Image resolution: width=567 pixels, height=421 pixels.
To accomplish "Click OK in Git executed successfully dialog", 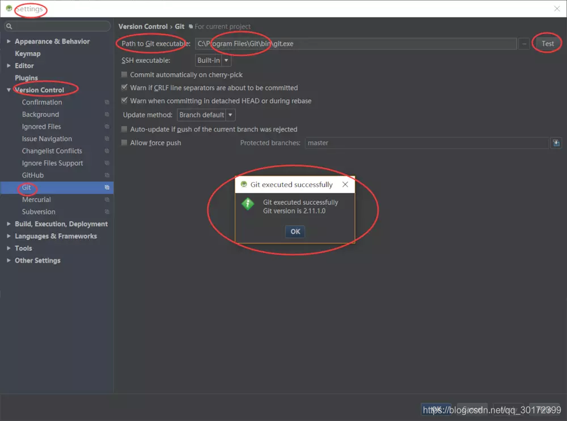I will 295,231.
